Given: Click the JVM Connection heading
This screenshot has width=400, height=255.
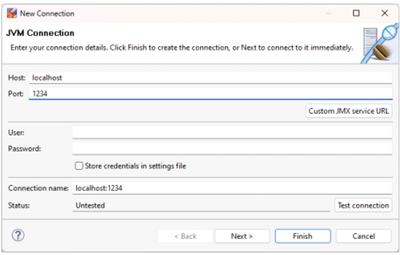Looking at the screenshot, I should tap(40, 33).
